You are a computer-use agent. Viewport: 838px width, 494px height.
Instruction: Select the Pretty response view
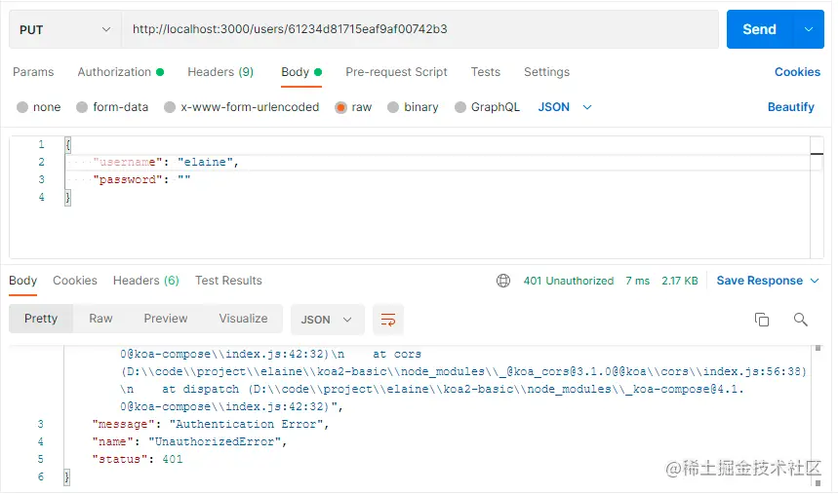coord(41,319)
